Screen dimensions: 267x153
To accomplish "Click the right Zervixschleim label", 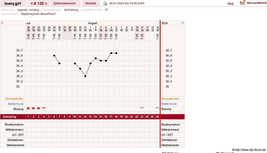I will [170, 99].
